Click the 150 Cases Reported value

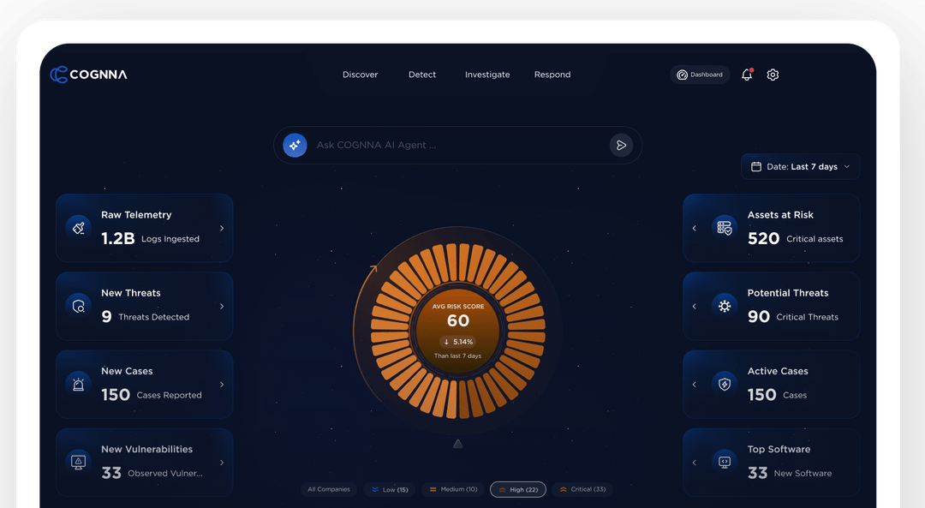coord(151,395)
